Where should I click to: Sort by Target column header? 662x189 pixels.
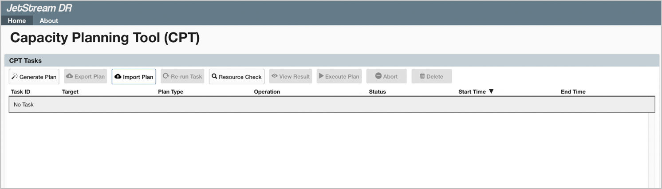[70, 92]
